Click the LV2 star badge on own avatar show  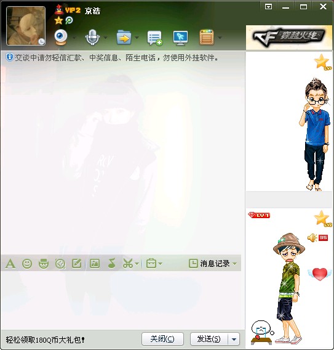[323, 219]
